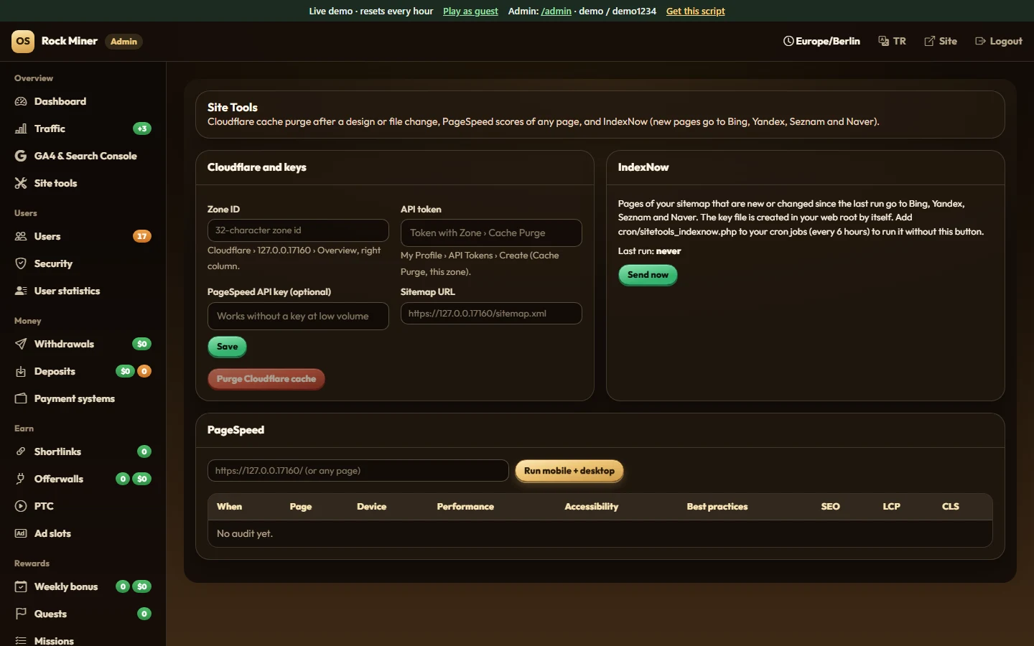Screen dimensions: 1034x646
Task: Click the Offerwalls plug icon
Action: tap(21, 479)
